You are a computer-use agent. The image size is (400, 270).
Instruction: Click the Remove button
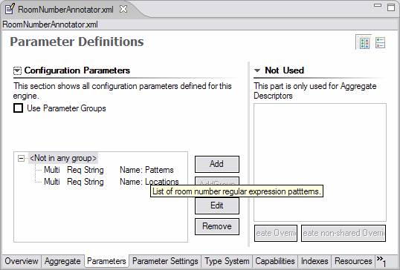tap(217, 226)
